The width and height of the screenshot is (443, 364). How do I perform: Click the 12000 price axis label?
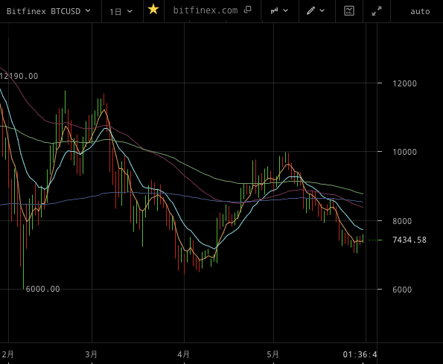(x=404, y=83)
